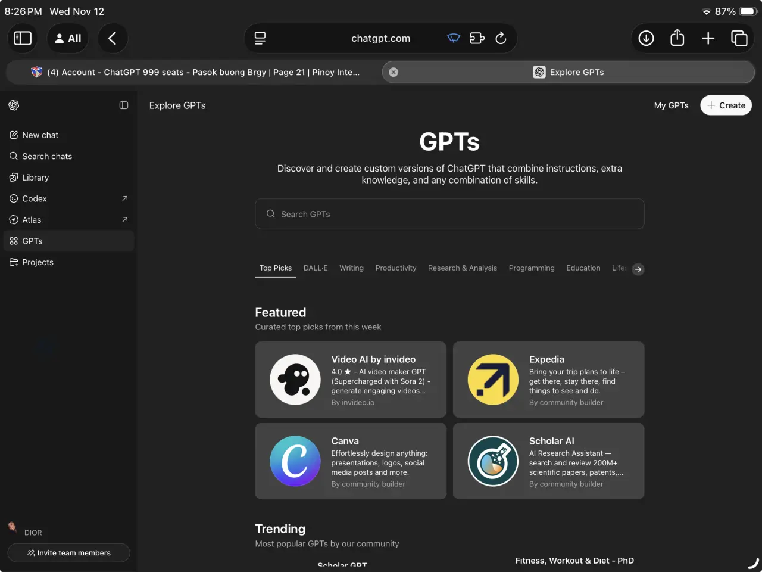762x572 pixels.
Task: Reload the page
Action: [x=501, y=38]
